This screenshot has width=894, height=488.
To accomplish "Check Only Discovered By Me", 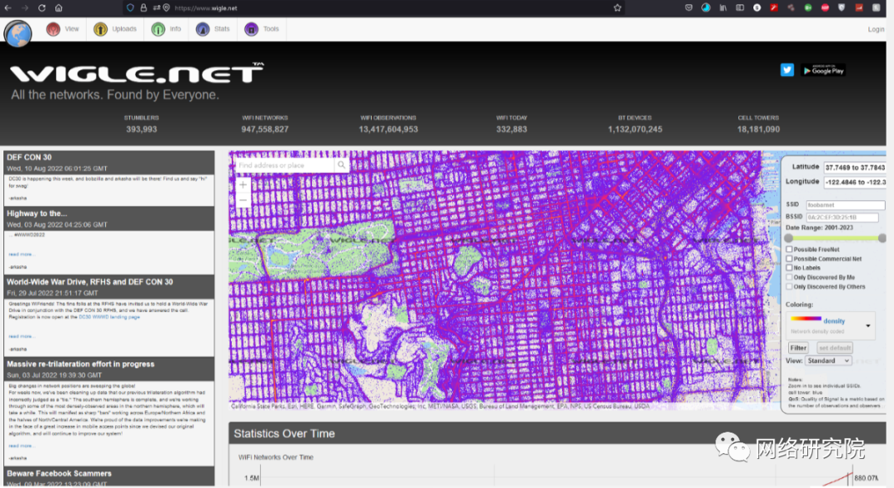I will [x=789, y=277].
